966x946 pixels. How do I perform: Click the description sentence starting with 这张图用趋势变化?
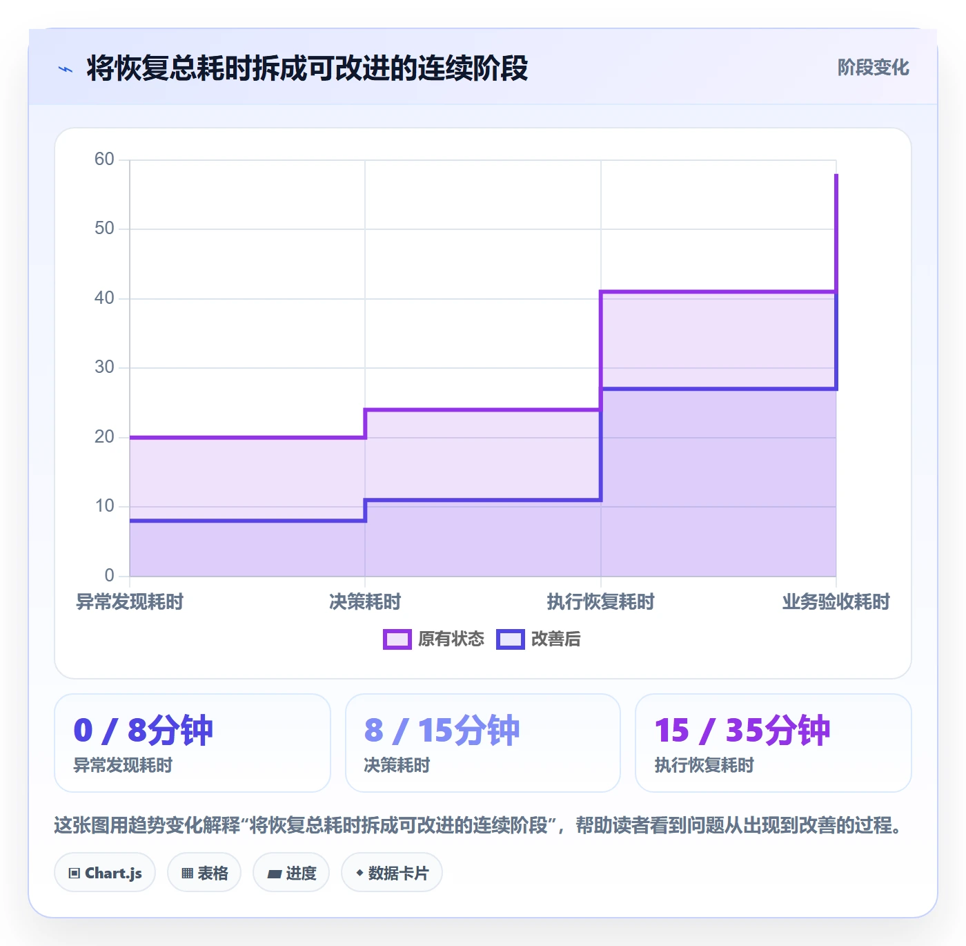pos(479,826)
